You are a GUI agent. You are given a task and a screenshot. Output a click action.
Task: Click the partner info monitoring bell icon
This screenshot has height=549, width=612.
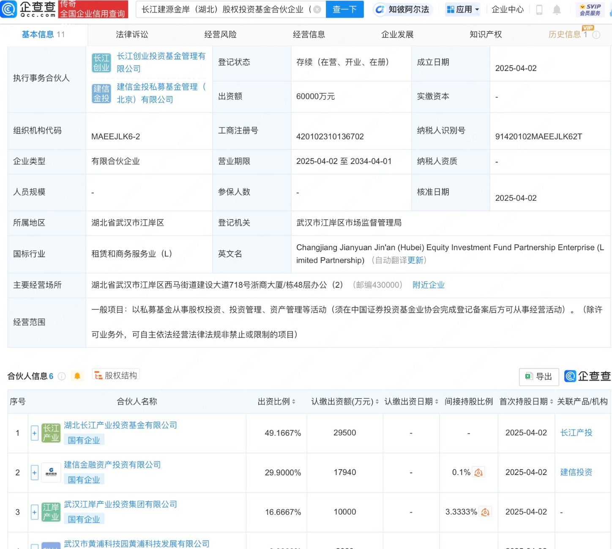(77, 376)
